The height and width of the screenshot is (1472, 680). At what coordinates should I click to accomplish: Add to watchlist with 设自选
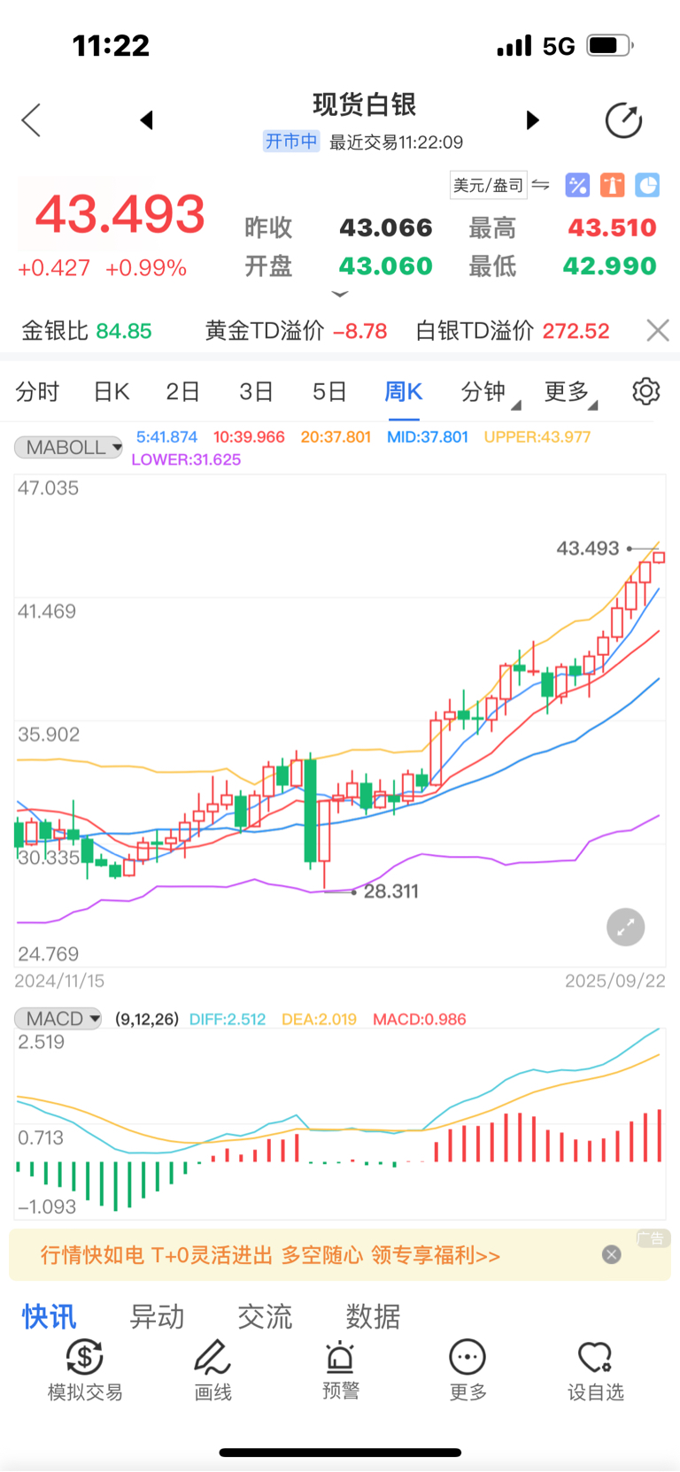pos(595,1370)
